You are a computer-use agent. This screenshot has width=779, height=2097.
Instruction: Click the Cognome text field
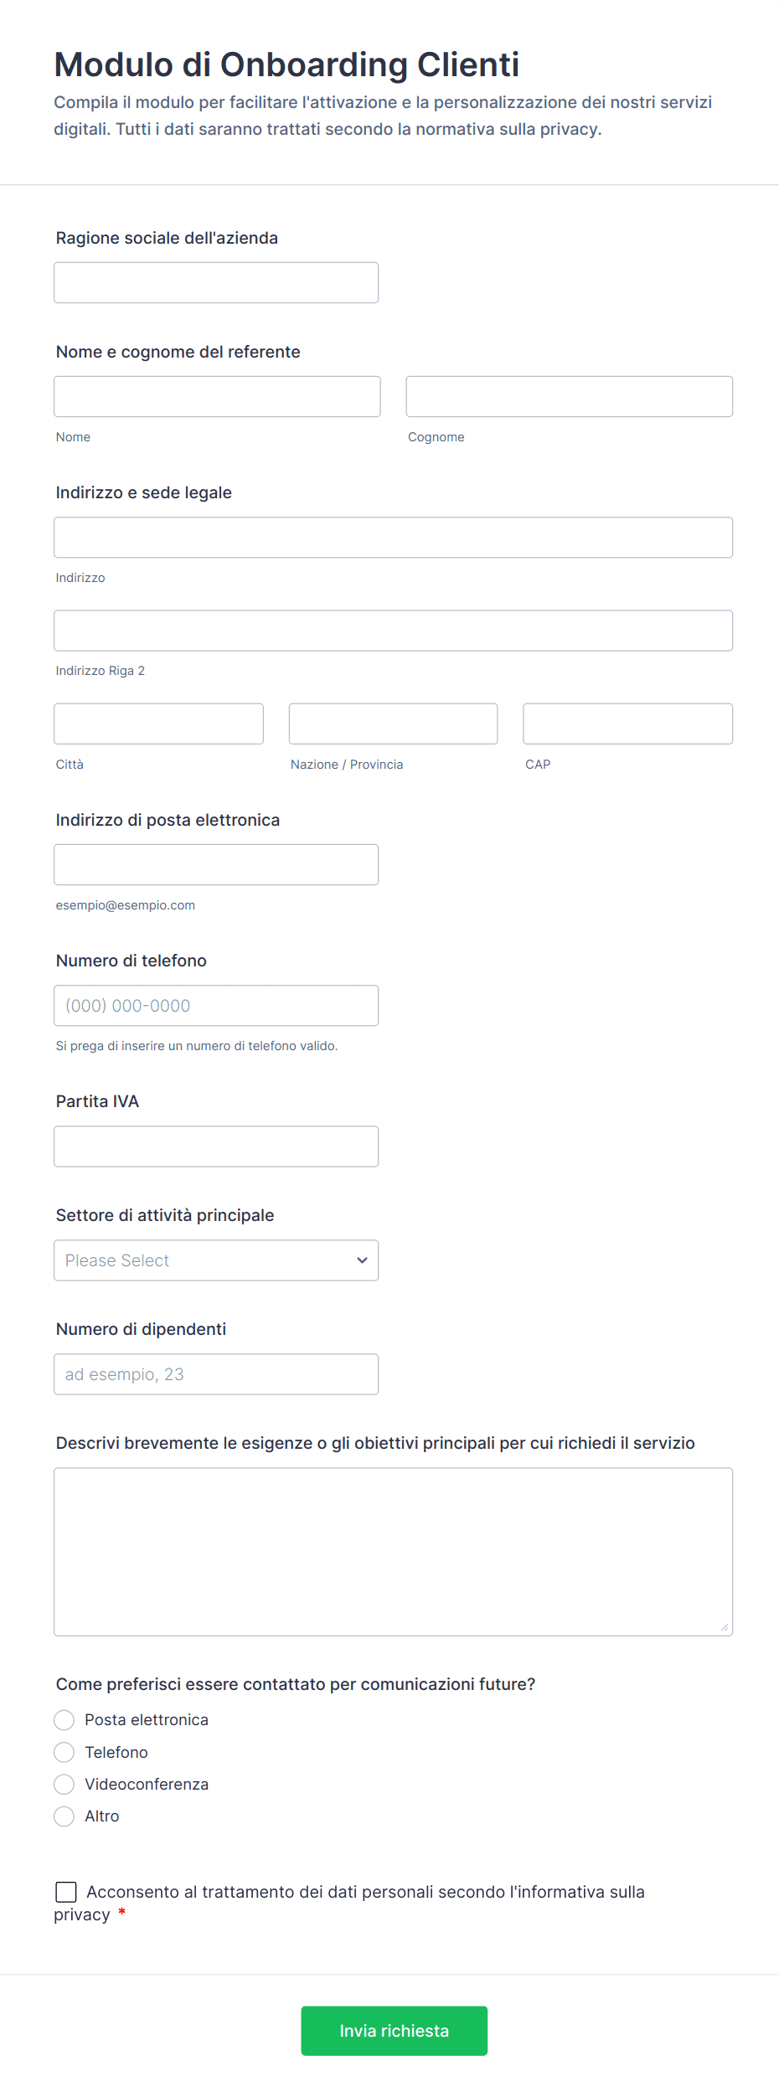569,397
